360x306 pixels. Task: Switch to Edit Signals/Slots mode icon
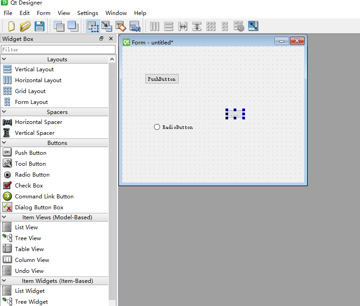tap(106, 26)
